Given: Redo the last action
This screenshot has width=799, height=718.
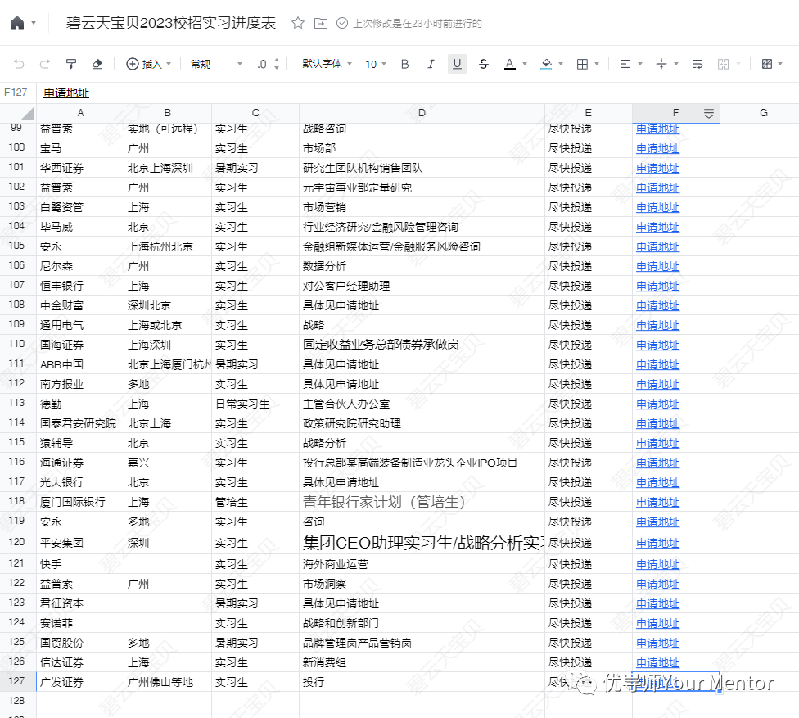Looking at the screenshot, I should pos(45,64).
